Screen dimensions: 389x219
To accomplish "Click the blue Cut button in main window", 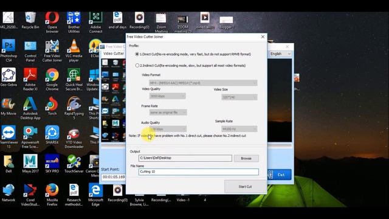I will (279, 175).
